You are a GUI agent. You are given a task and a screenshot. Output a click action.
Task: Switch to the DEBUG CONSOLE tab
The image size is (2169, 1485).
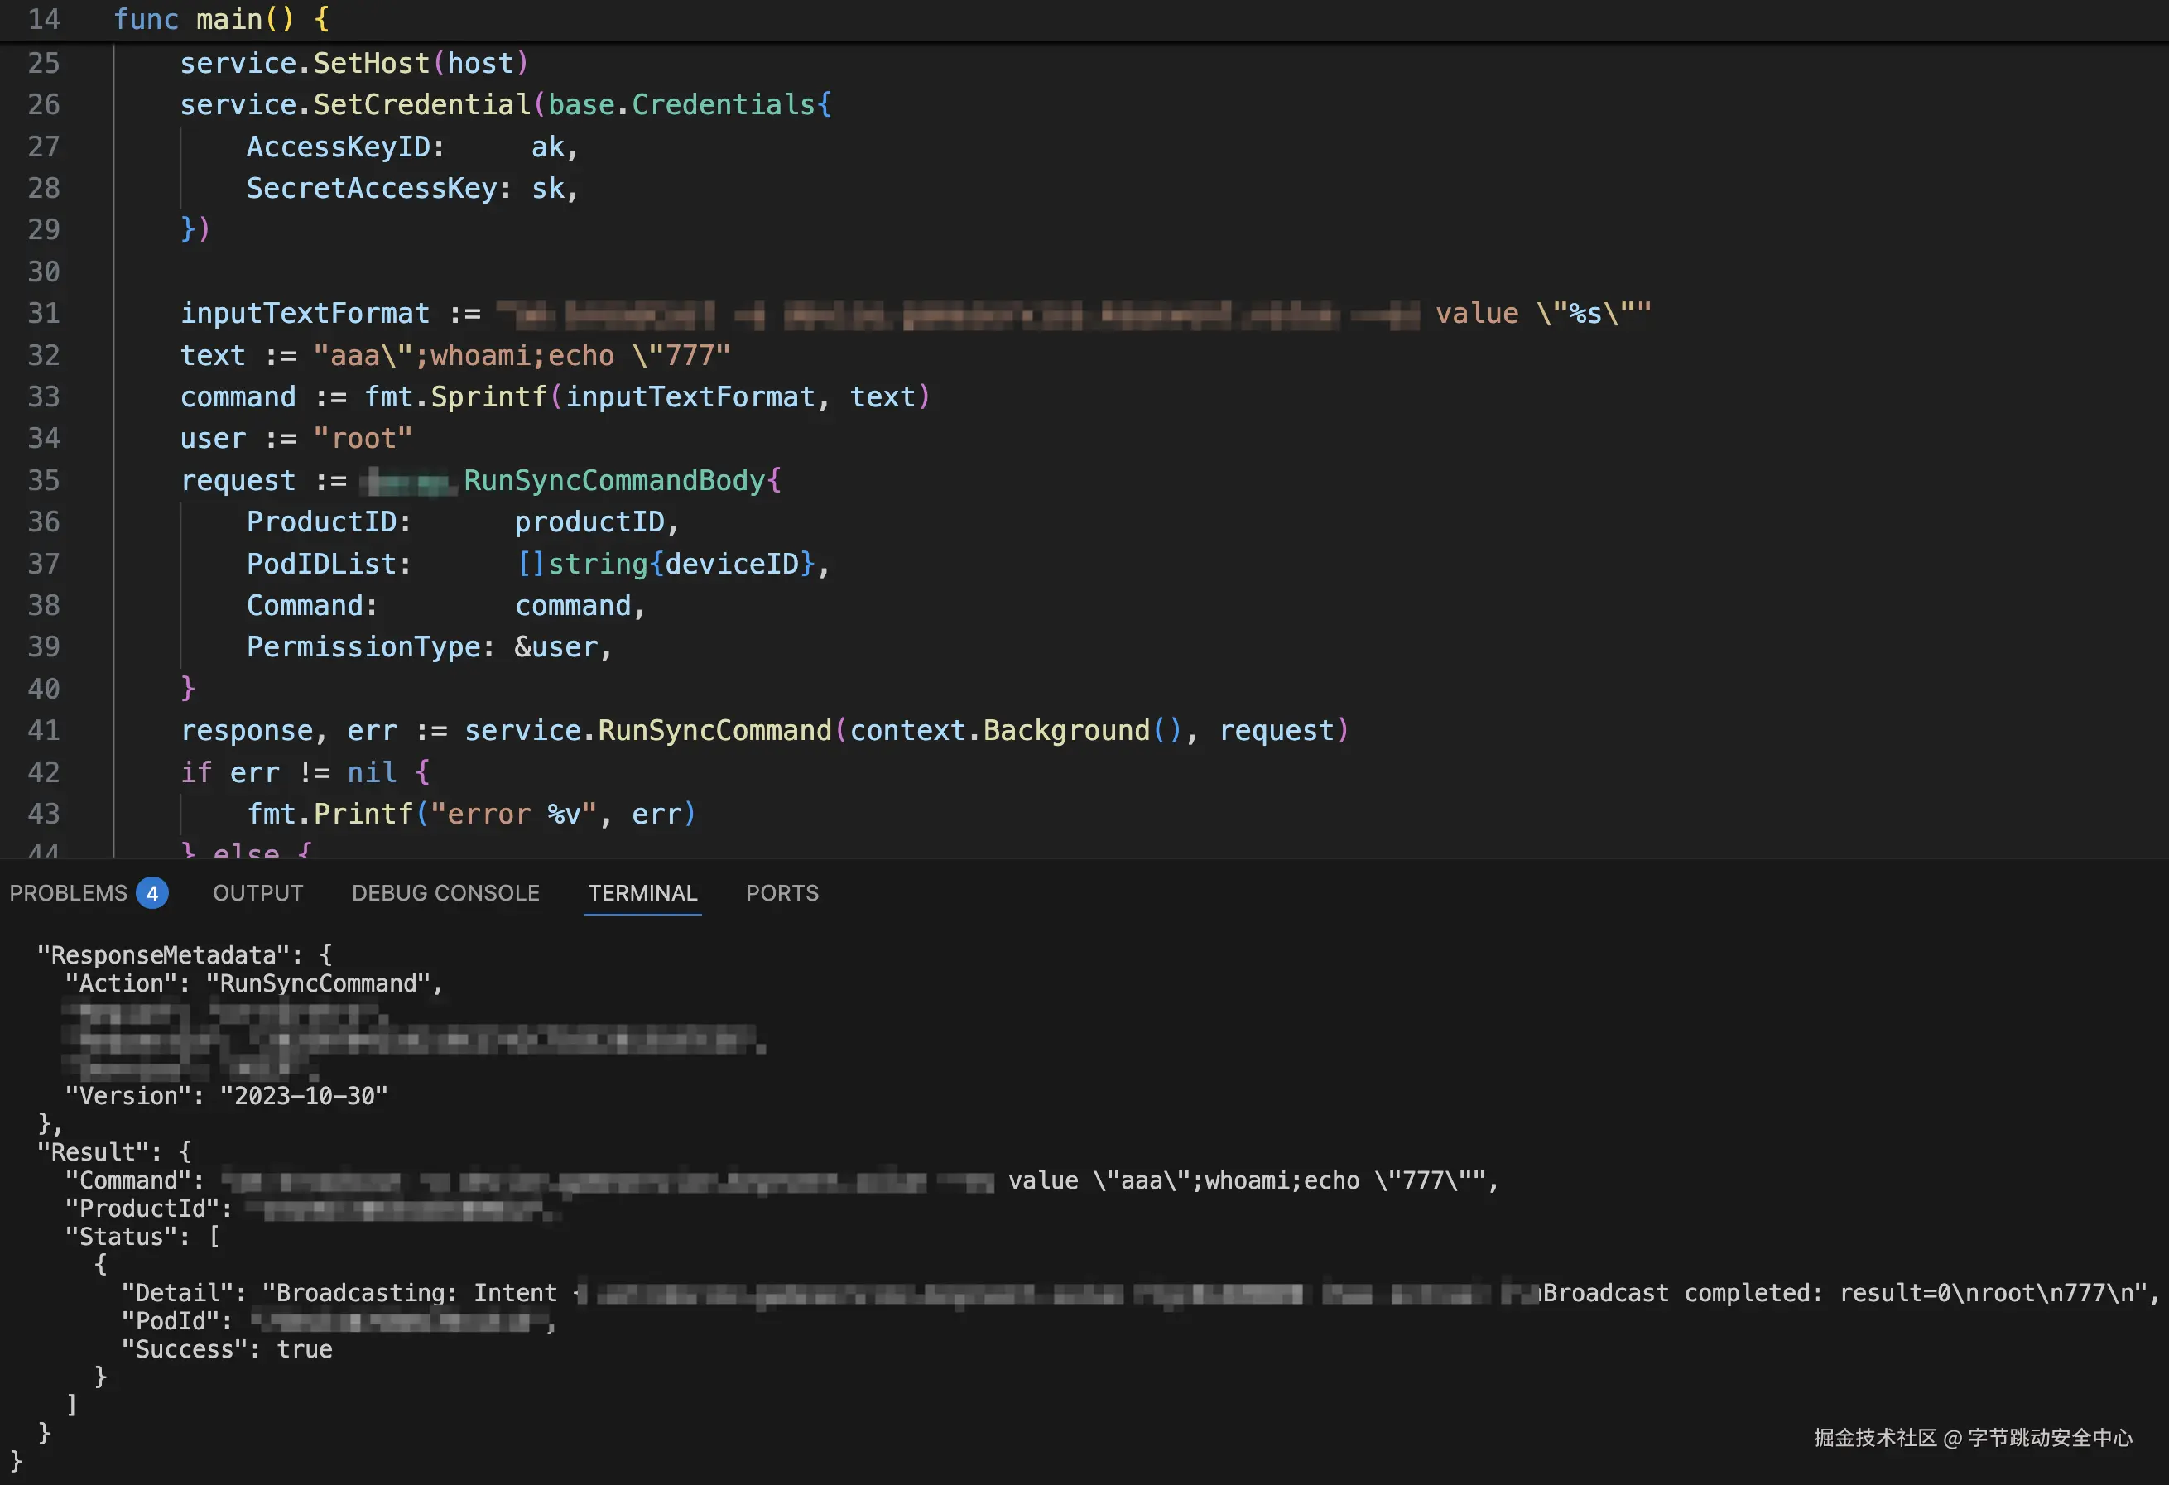click(x=445, y=892)
